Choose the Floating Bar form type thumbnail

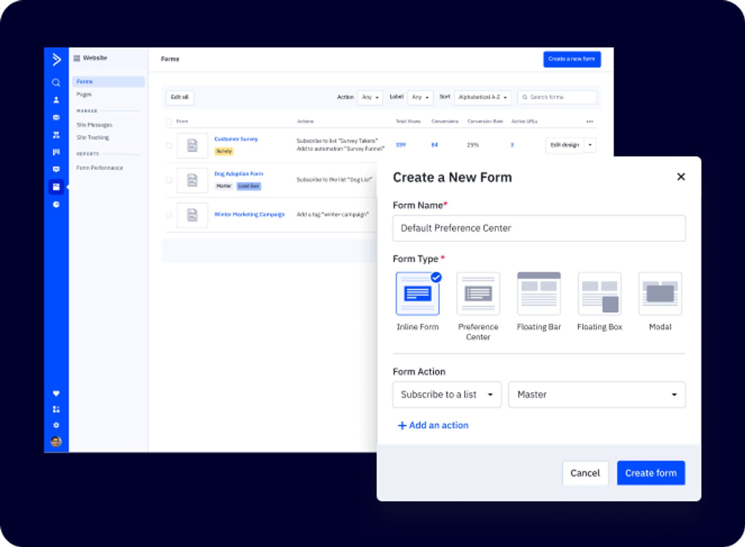pos(539,294)
